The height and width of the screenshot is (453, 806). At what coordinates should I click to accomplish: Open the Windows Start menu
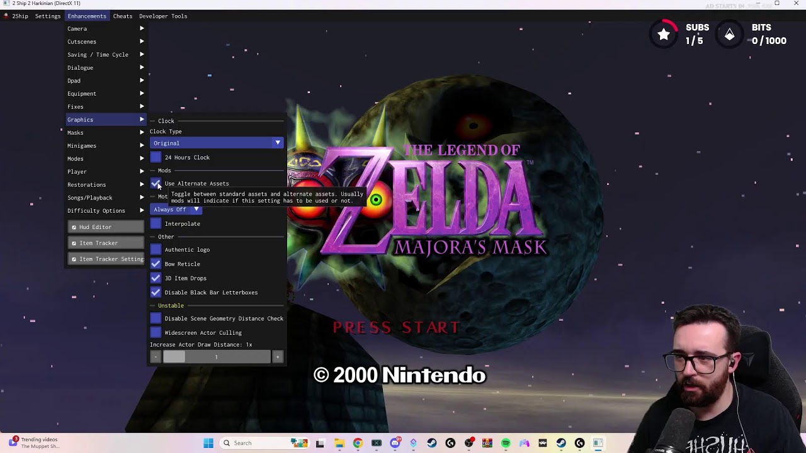(208, 443)
